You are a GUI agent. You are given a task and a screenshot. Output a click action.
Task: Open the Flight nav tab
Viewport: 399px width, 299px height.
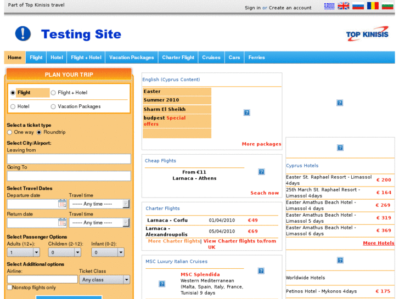[x=36, y=57]
